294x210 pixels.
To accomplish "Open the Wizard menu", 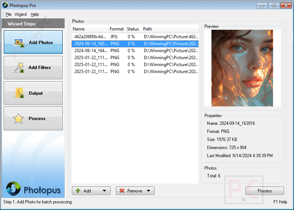I will (x=21, y=14).
